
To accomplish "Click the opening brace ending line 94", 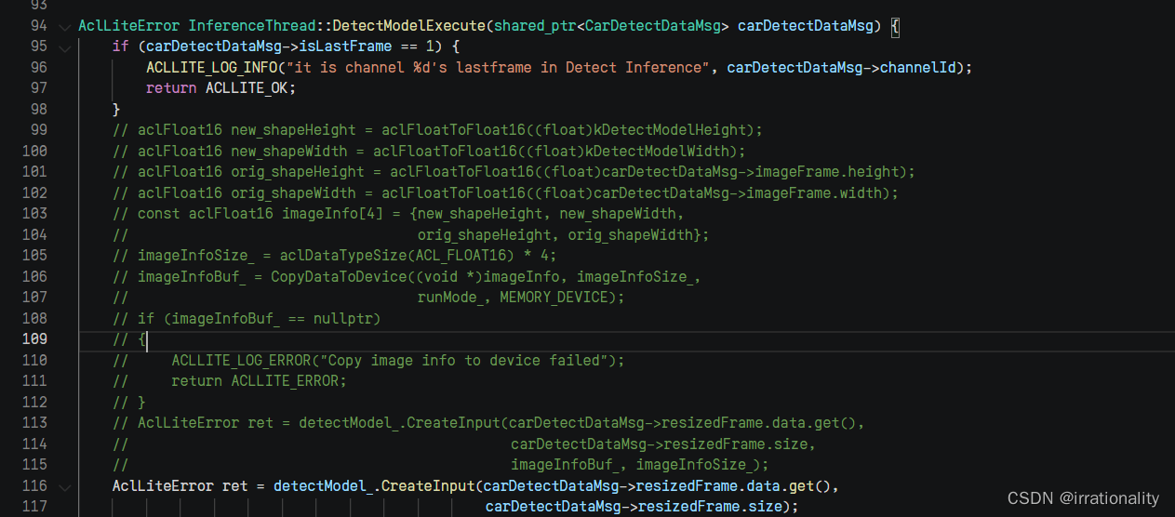I will 895,26.
